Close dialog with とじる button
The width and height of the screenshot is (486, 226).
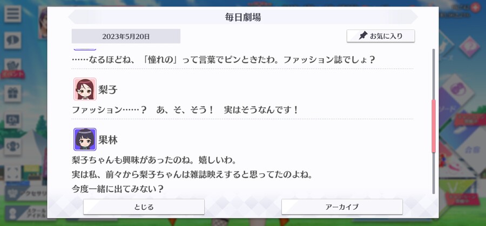point(144,207)
